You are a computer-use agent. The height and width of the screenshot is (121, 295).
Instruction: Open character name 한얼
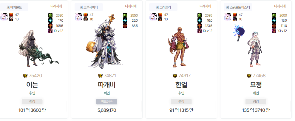pyautogui.click(x=181, y=85)
